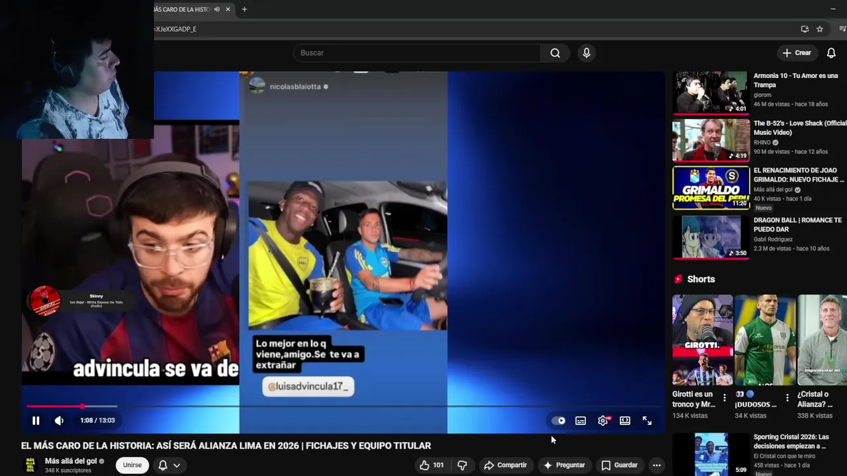Click the video title EL MÁS CARO DE LA HISTORIA
This screenshot has width=847, height=476.
click(226, 446)
